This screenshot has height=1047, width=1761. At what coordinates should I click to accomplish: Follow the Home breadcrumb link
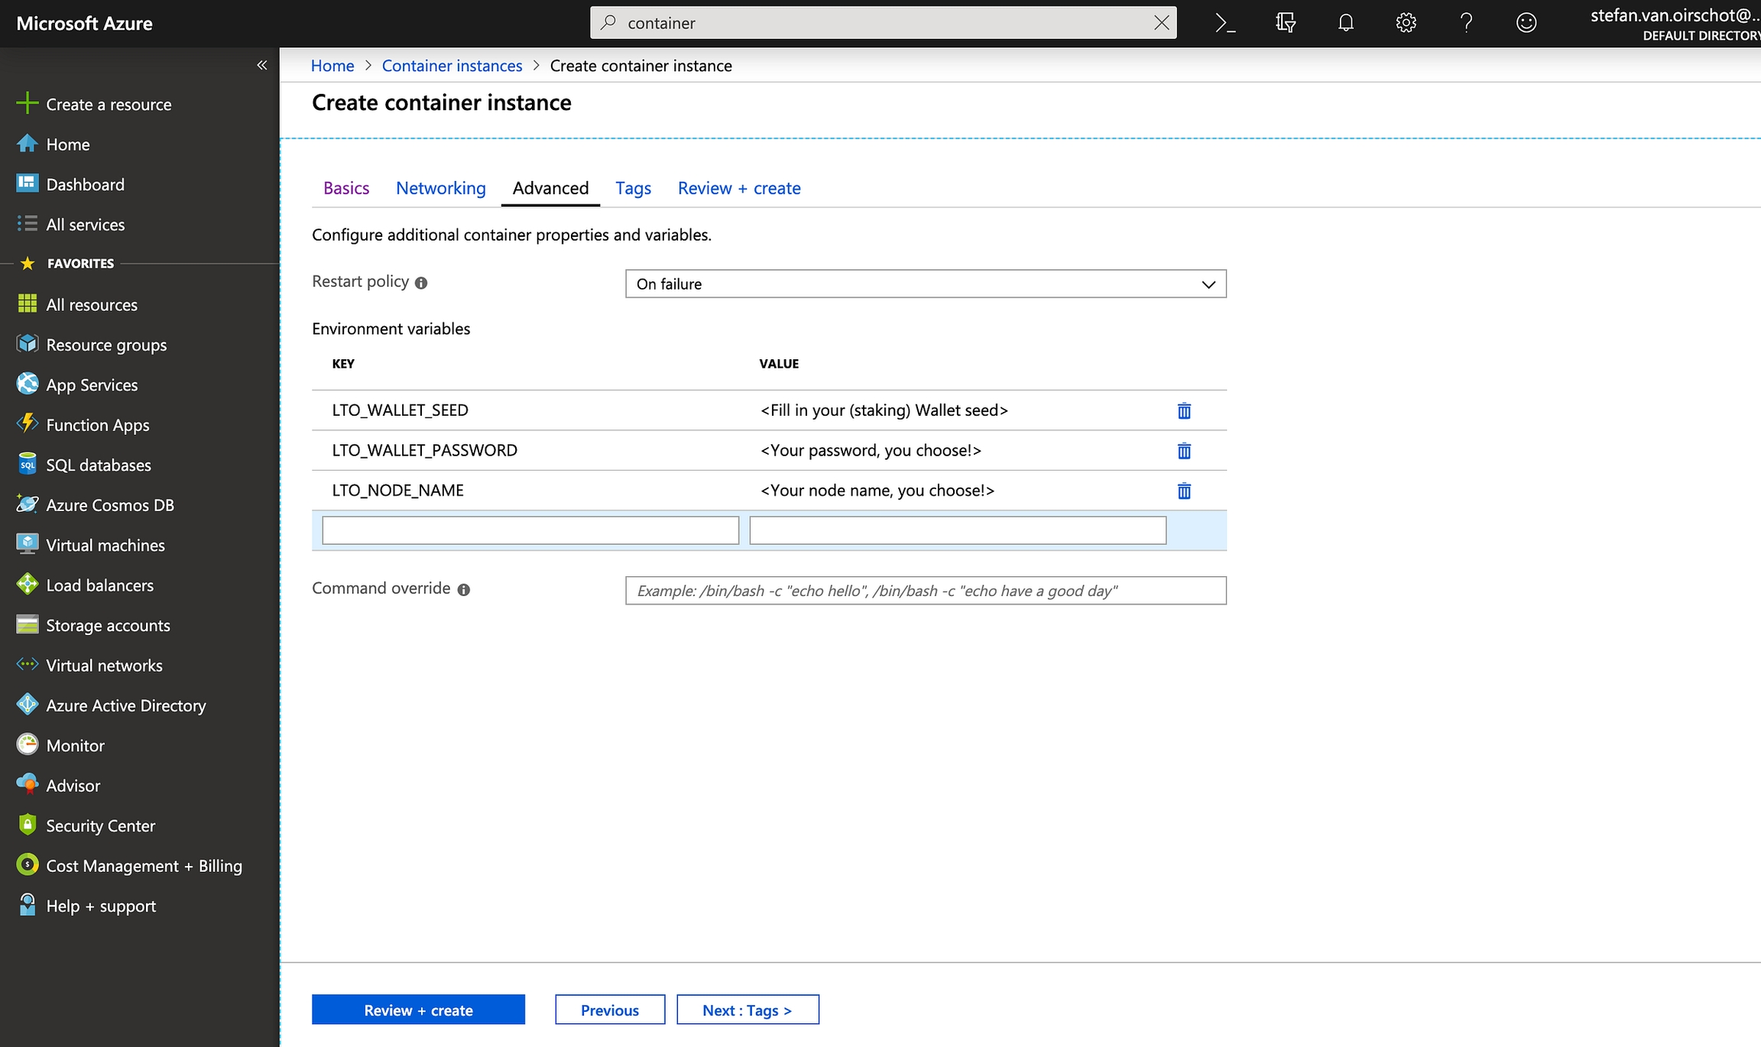coord(332,66)
